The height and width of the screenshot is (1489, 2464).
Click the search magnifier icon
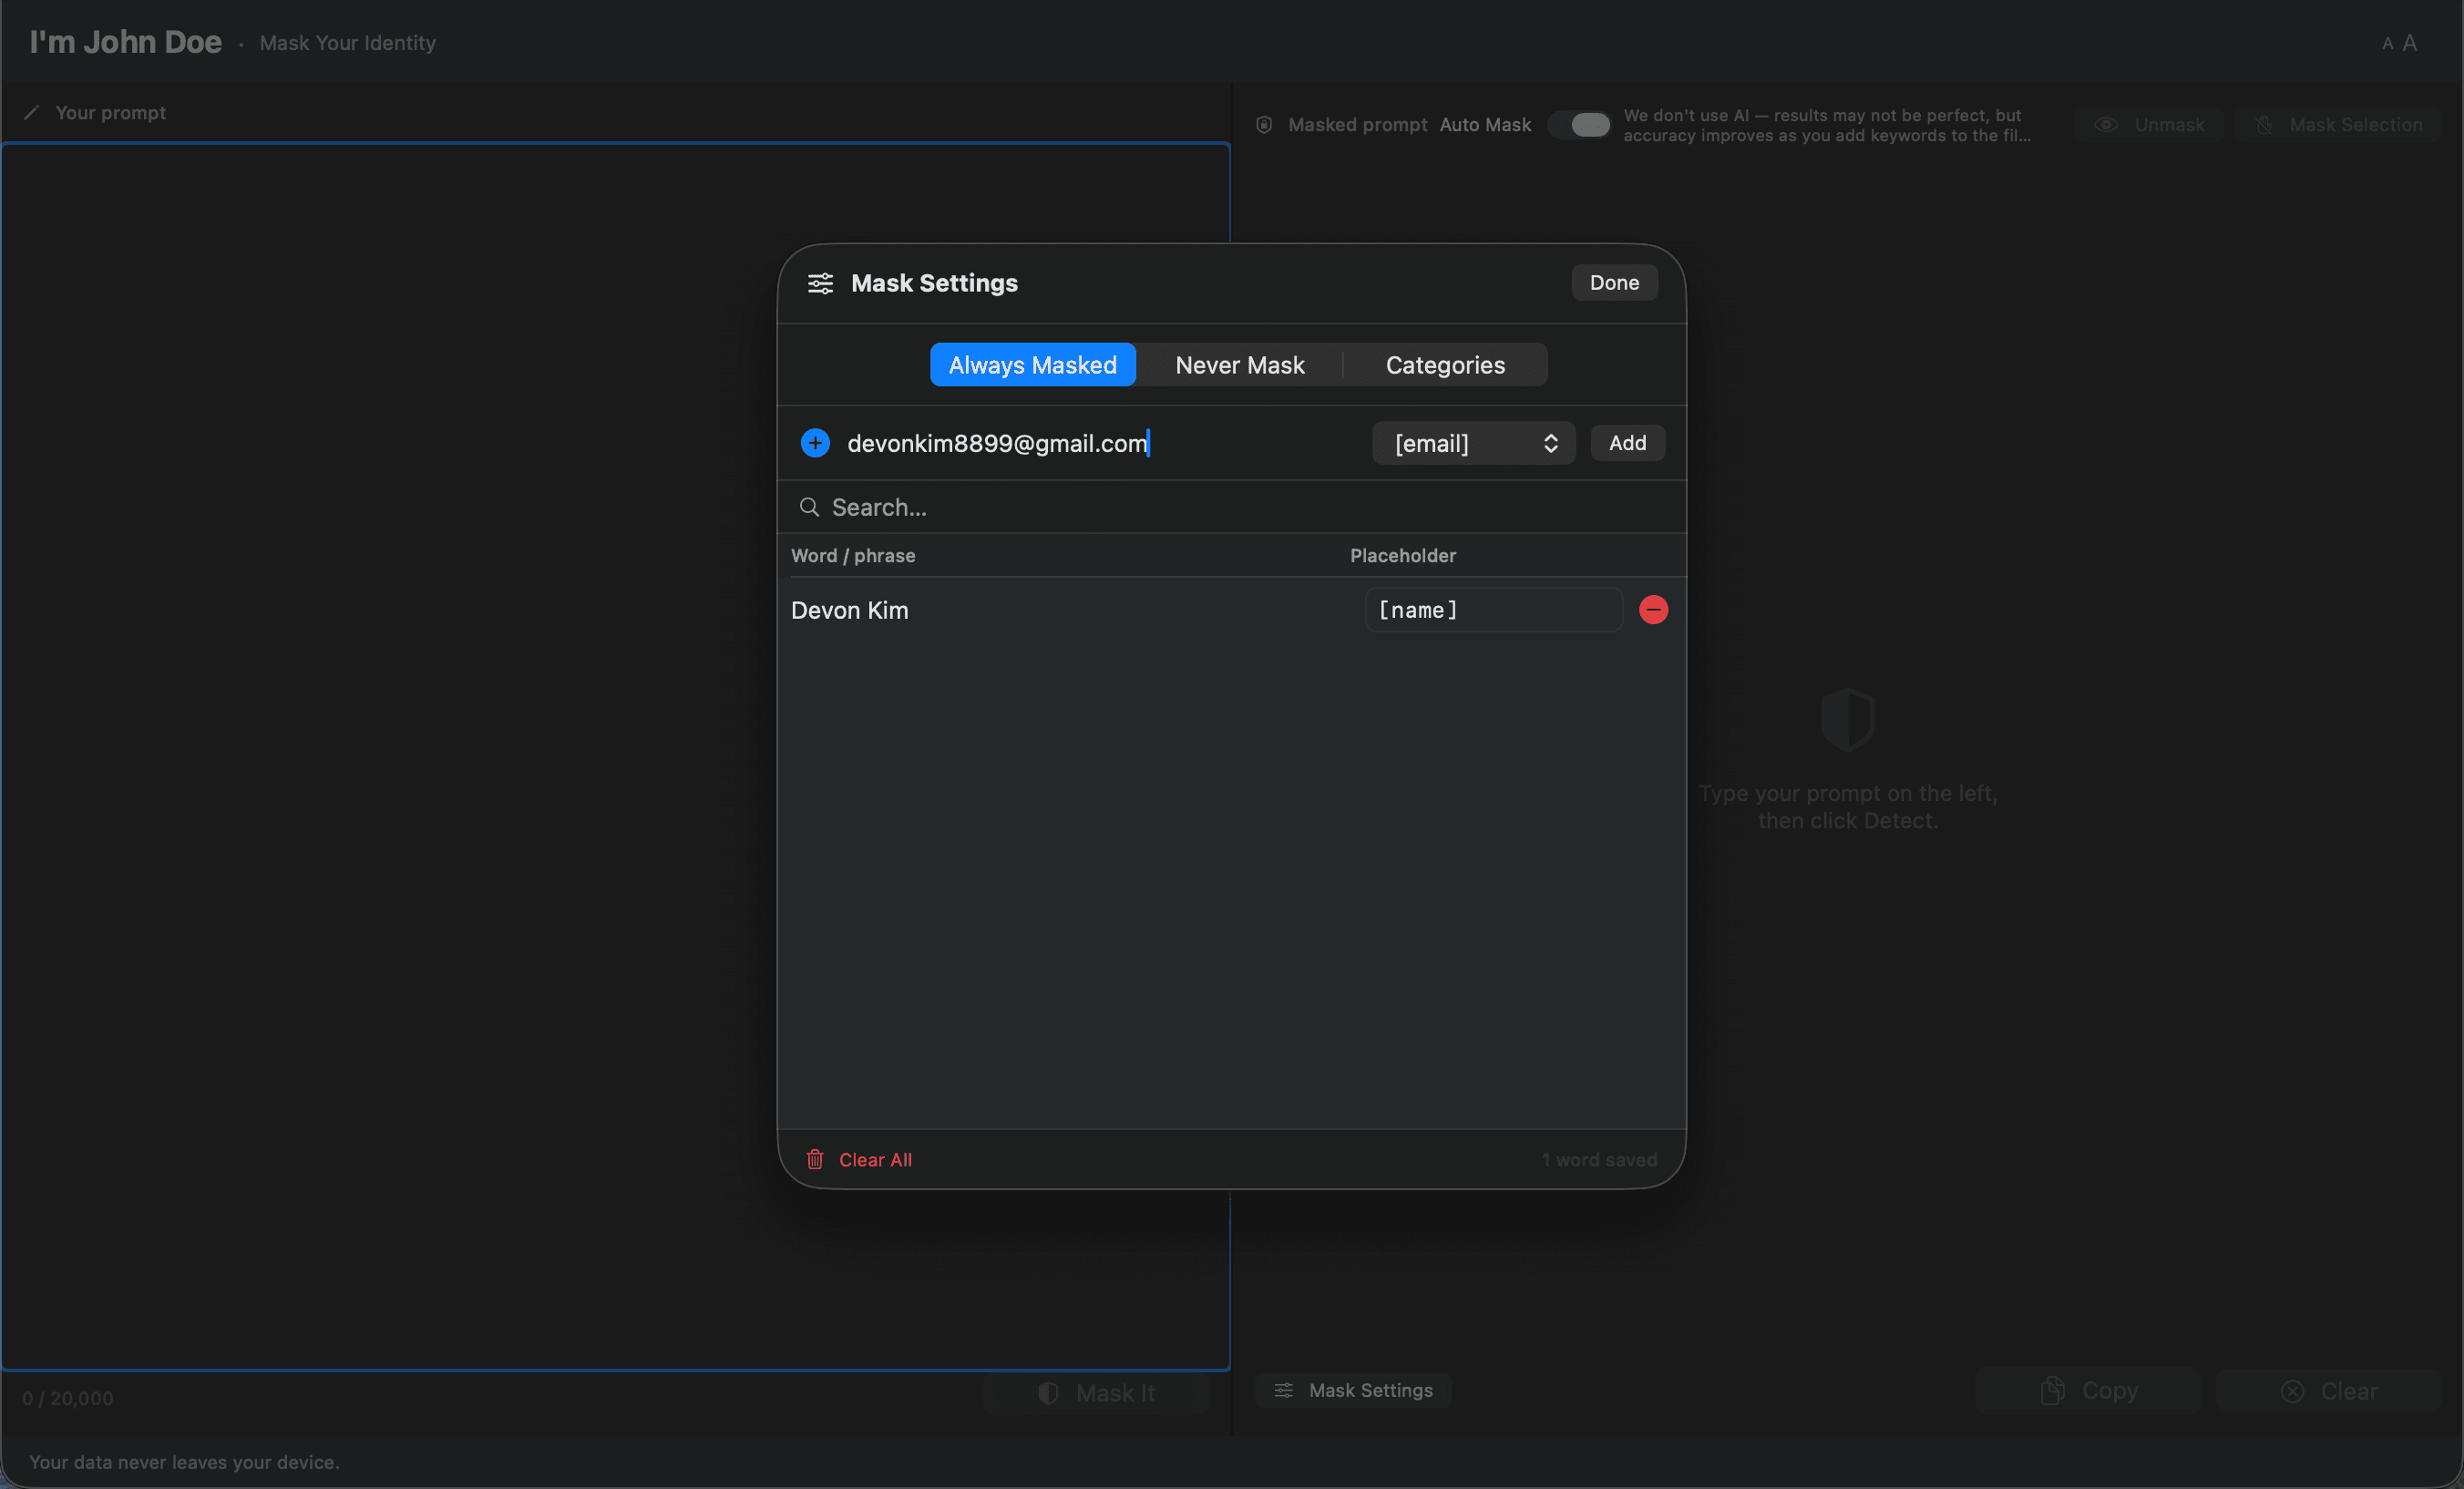click(x=809, y=507)
